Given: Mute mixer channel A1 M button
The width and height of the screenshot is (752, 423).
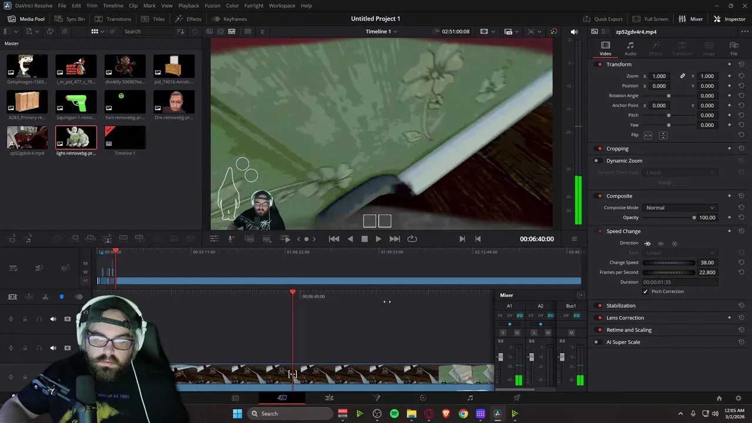Looking at the screenshot, I should click(x=517, y=333).
